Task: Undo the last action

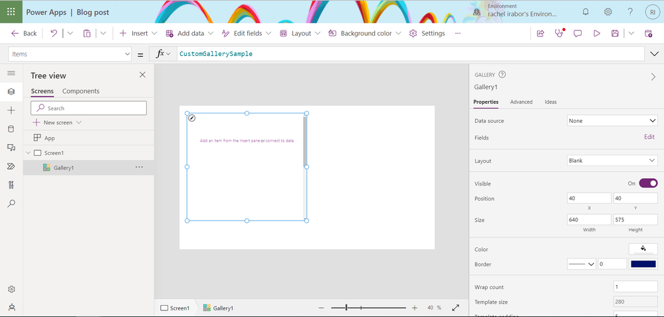Action: click(54, 33)
